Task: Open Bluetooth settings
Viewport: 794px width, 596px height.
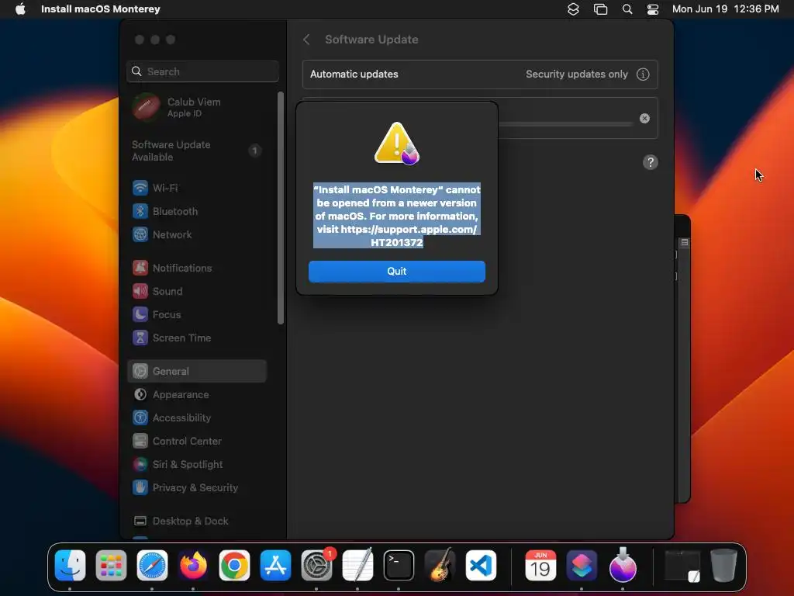Action: tap(198, 211)
